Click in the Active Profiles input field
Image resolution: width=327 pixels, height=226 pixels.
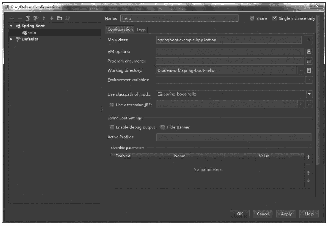click(233, 137)
